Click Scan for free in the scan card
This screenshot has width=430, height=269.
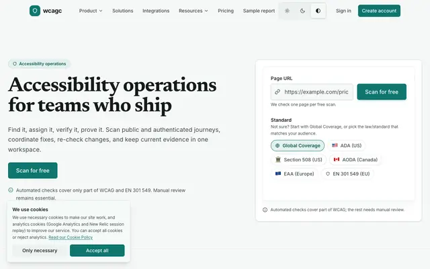382,92
